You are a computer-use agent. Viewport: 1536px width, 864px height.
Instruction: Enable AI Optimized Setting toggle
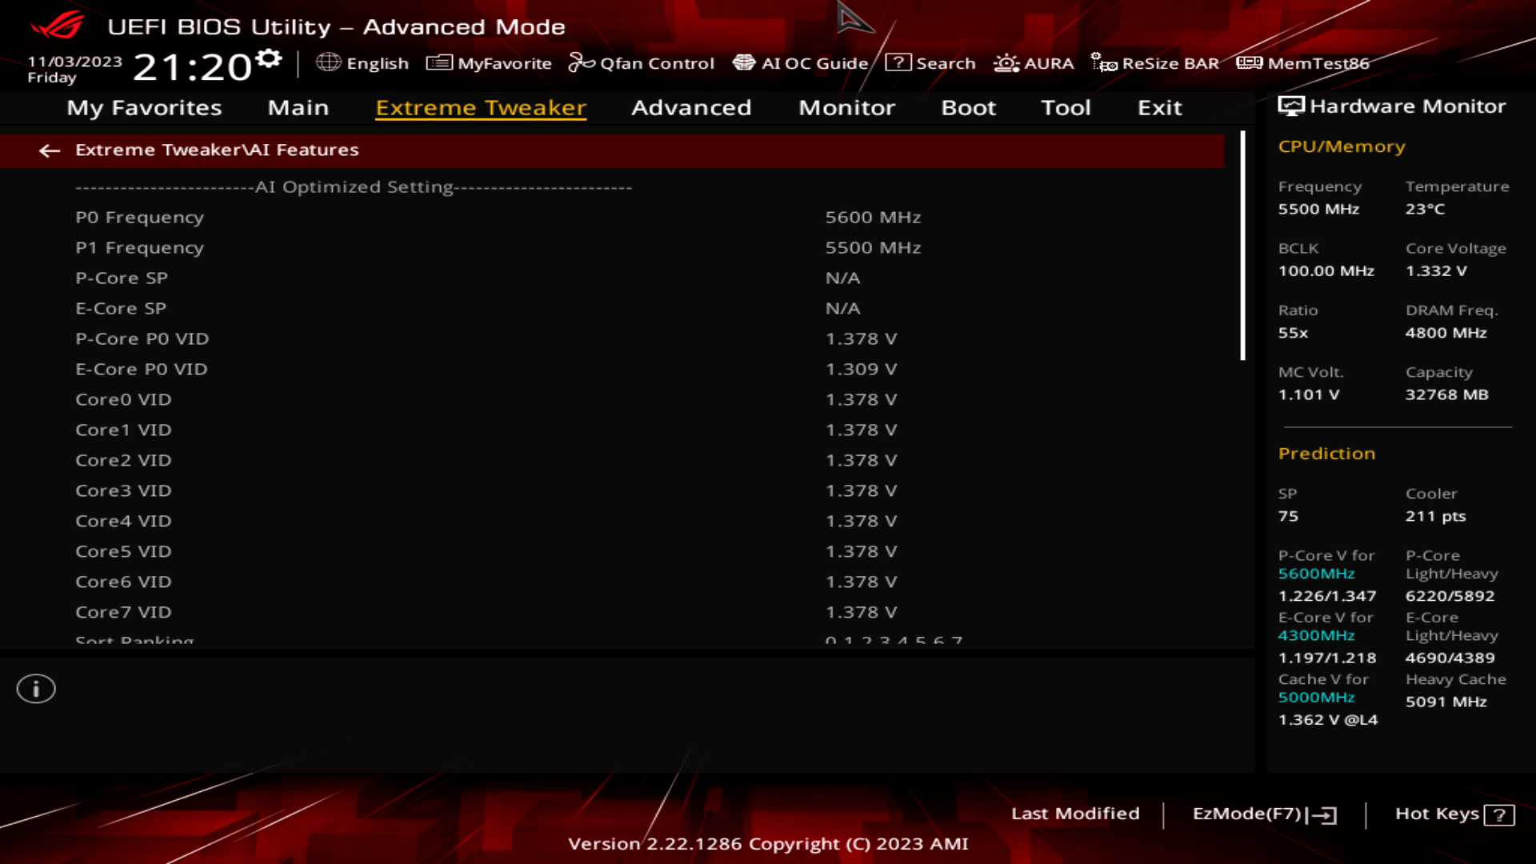(x=354, y=186)
